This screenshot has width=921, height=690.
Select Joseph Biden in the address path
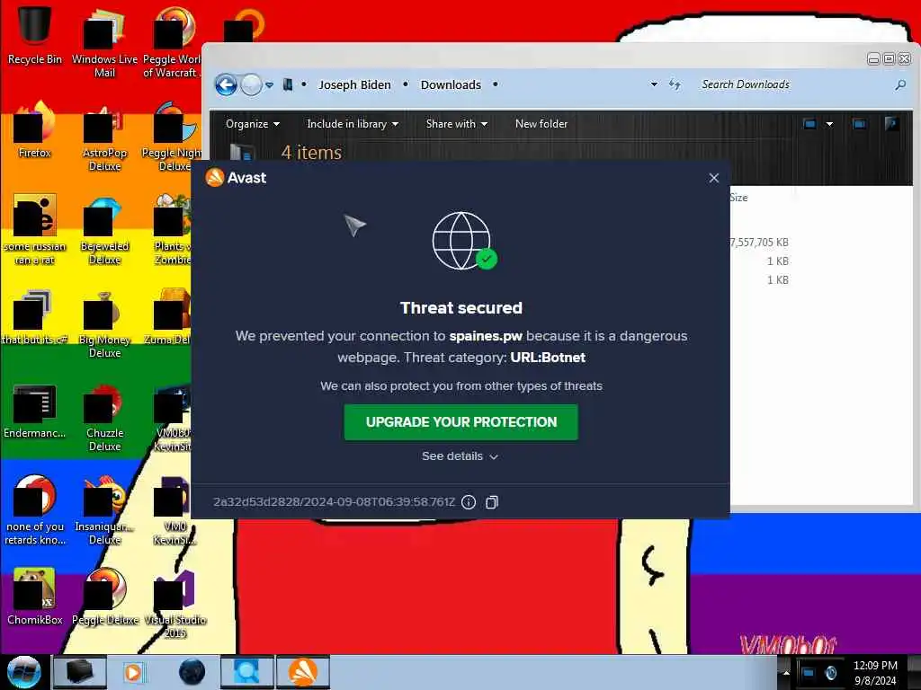point(354,85)
